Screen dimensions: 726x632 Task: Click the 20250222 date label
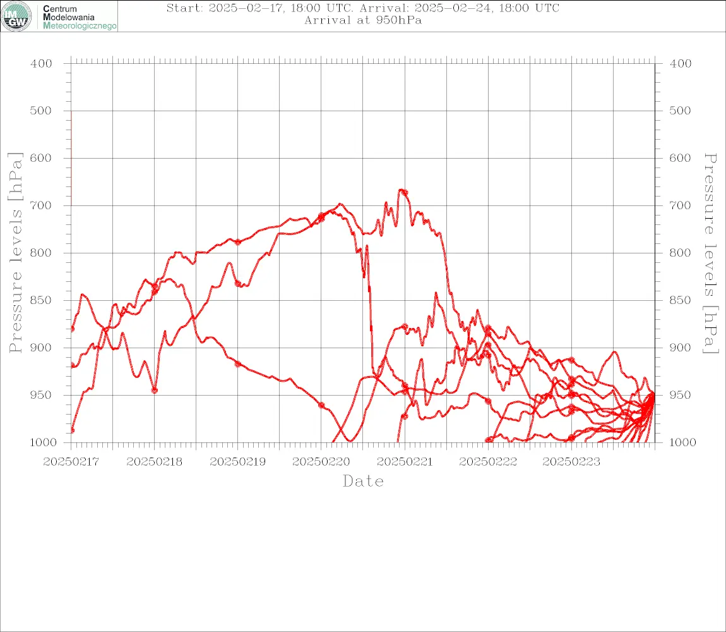point(488,462)
